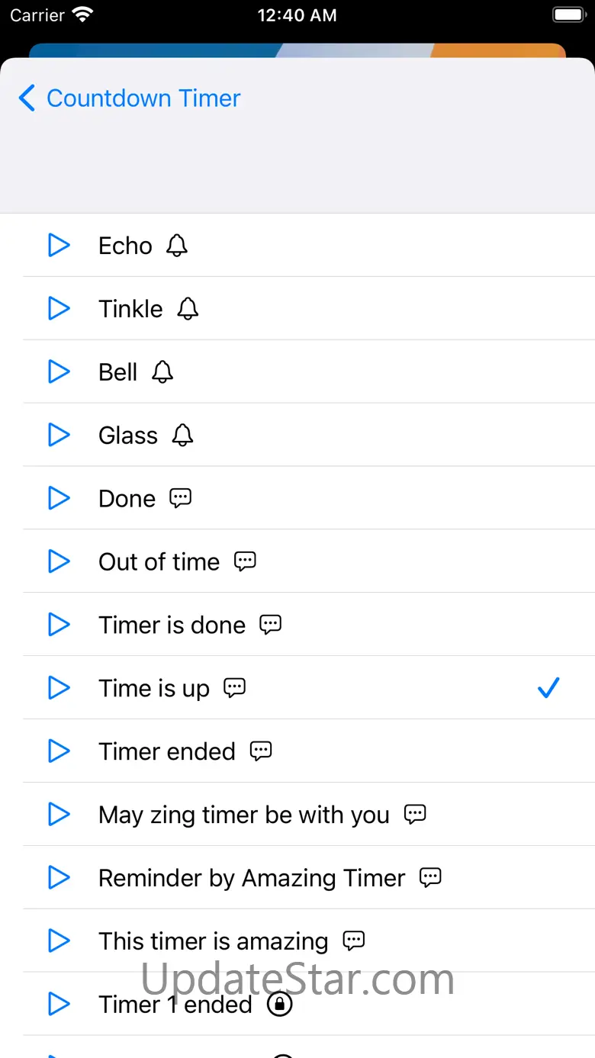
Task: Choose This timer is amazing
Action: (213, 942)
